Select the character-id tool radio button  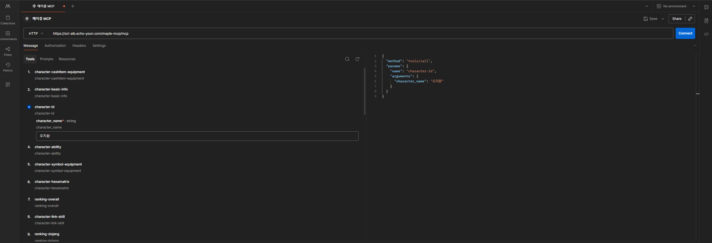[29, 107]
